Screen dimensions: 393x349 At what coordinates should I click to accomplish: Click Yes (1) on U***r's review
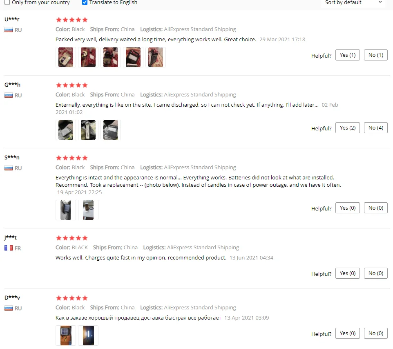tap(347, 55)
